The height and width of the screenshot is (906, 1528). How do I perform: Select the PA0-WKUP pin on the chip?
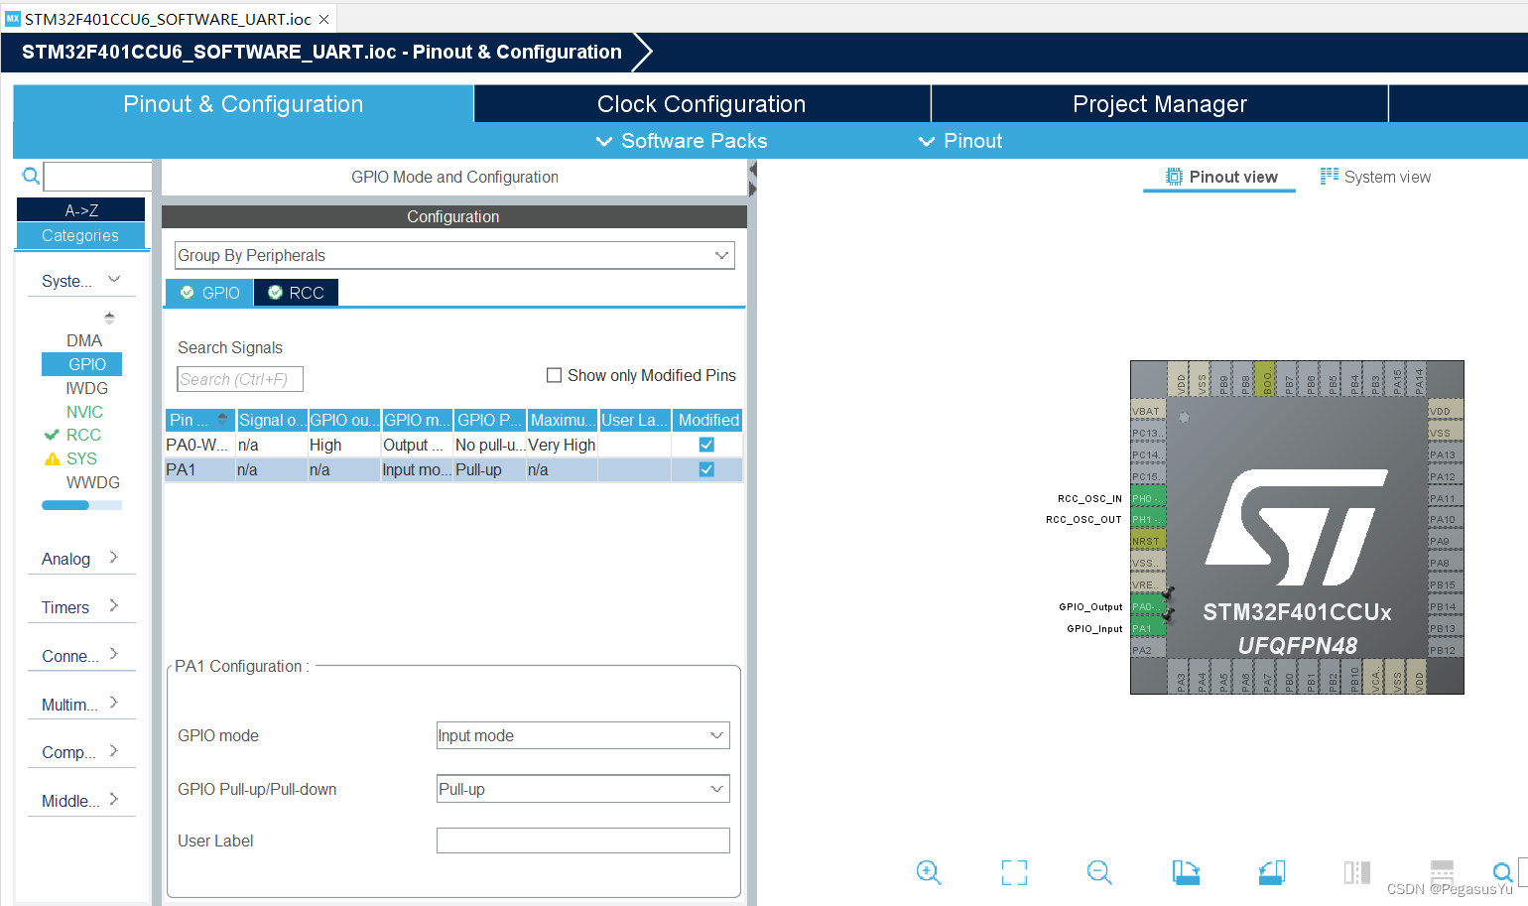(x=1148, y=607)
